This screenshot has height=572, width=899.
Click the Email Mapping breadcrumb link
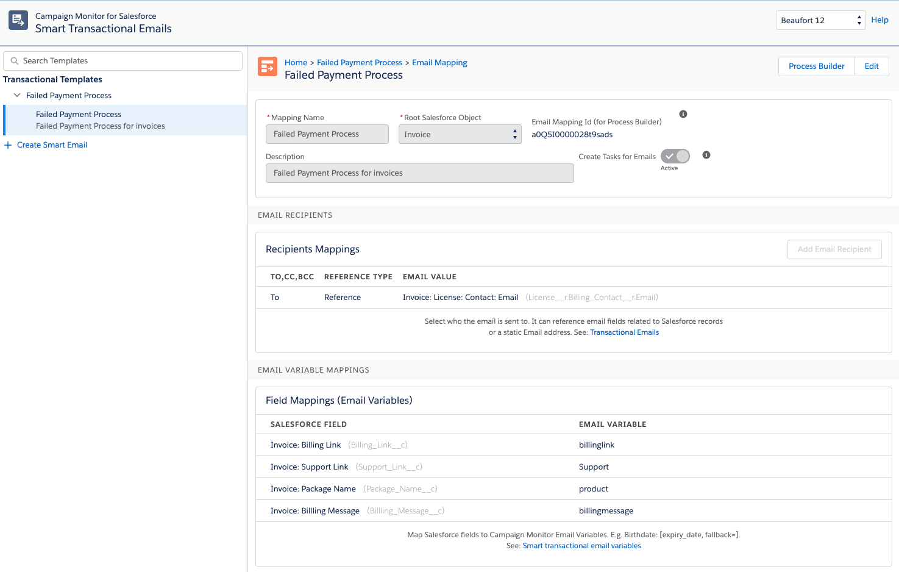[x=439, y=63]
